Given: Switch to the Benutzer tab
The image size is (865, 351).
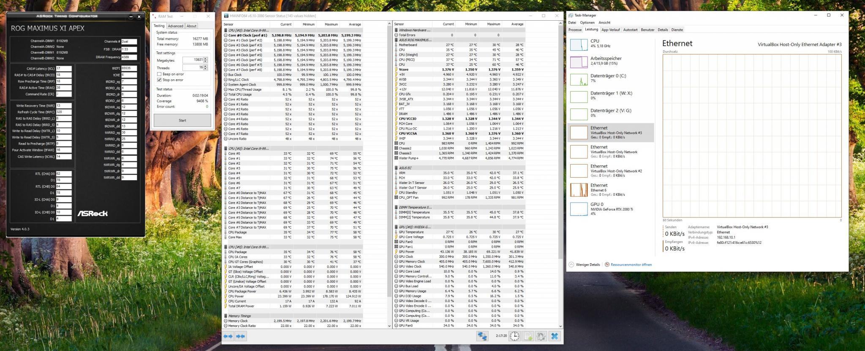Looking at the screenshot, I should pos(647,30).
